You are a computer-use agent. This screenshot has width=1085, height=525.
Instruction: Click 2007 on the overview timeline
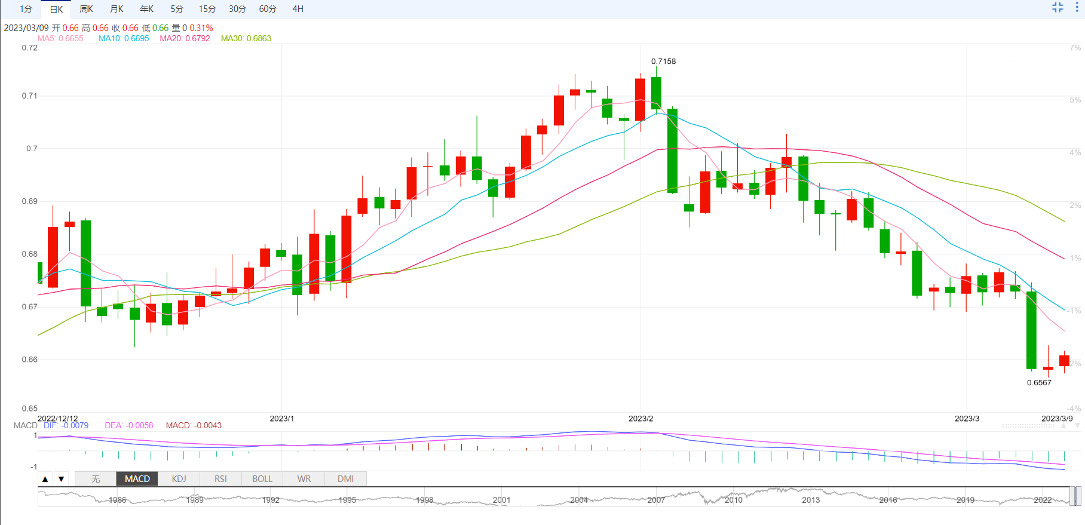[656, 500]
